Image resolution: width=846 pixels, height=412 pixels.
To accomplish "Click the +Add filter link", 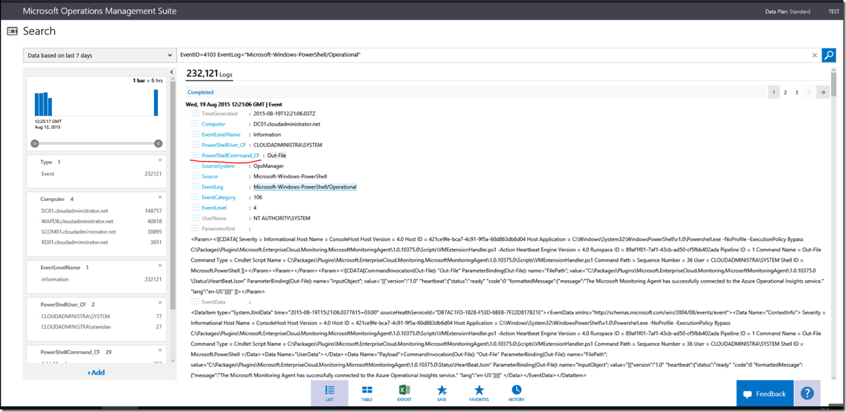I will (96, 372).
